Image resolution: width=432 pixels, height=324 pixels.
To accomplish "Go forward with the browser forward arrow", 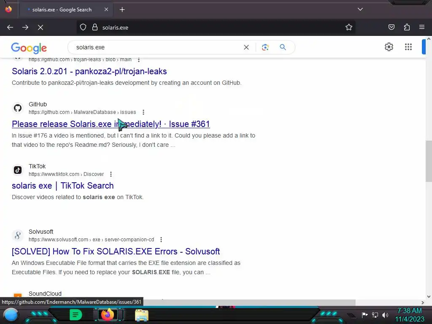I will point(25,27).
